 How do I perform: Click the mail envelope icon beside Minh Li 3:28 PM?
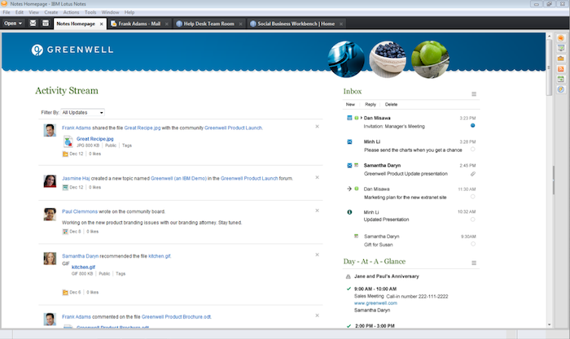pyautogui.click(x=349, y=142)
